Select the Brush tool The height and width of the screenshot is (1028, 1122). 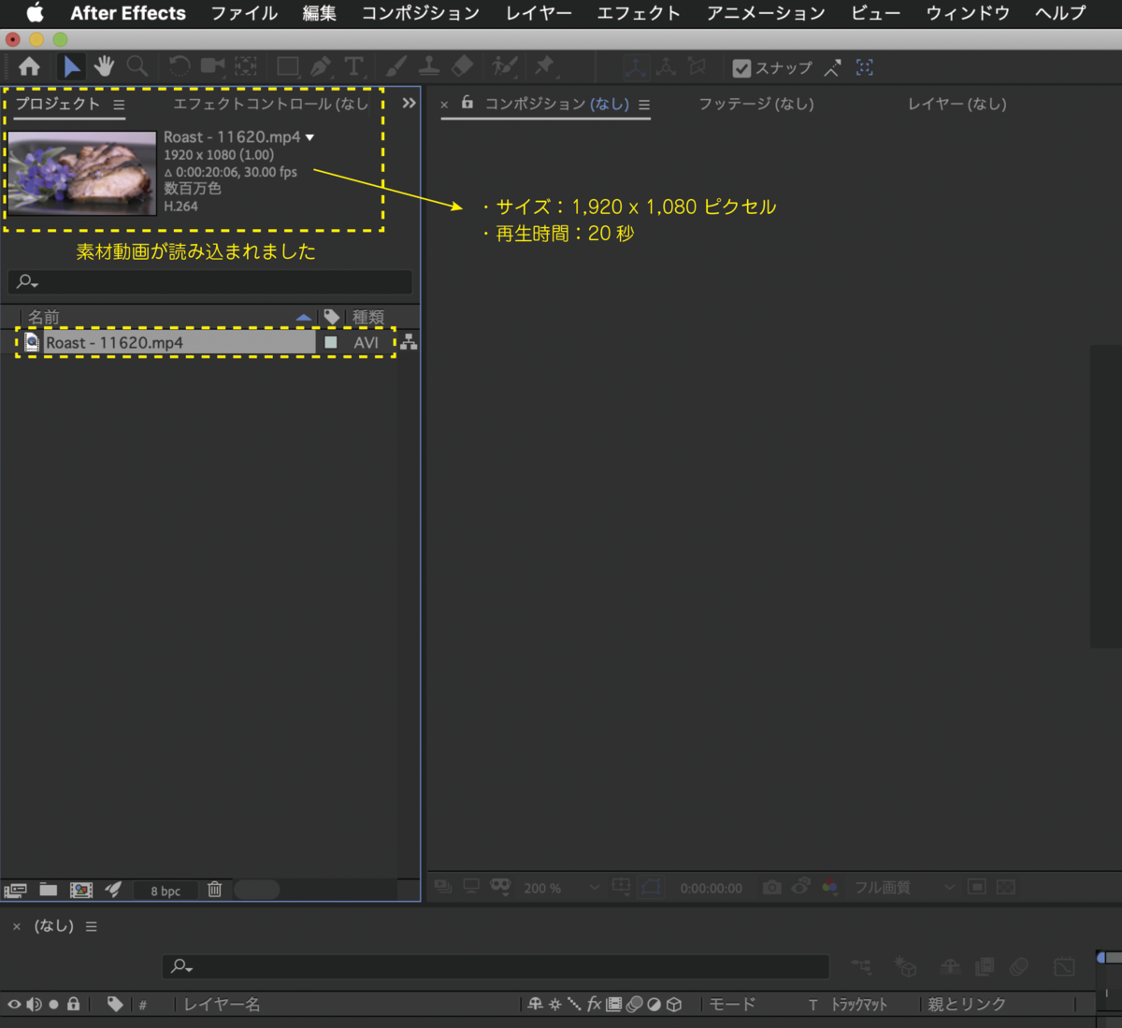[396, 66]
